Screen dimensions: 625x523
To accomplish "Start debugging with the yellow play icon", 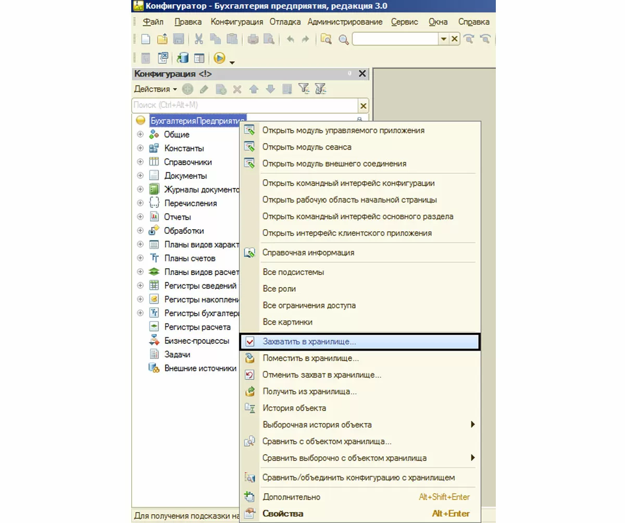I will click(x=219, y=58).
